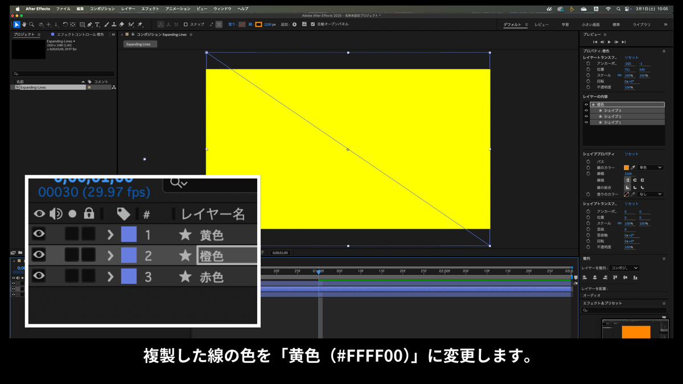The image size is (683, 384).
Task: Click the エフェクト&プリセット search field
Action: [624, 311]
